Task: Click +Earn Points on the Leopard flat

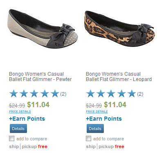Action: (104, 119)
